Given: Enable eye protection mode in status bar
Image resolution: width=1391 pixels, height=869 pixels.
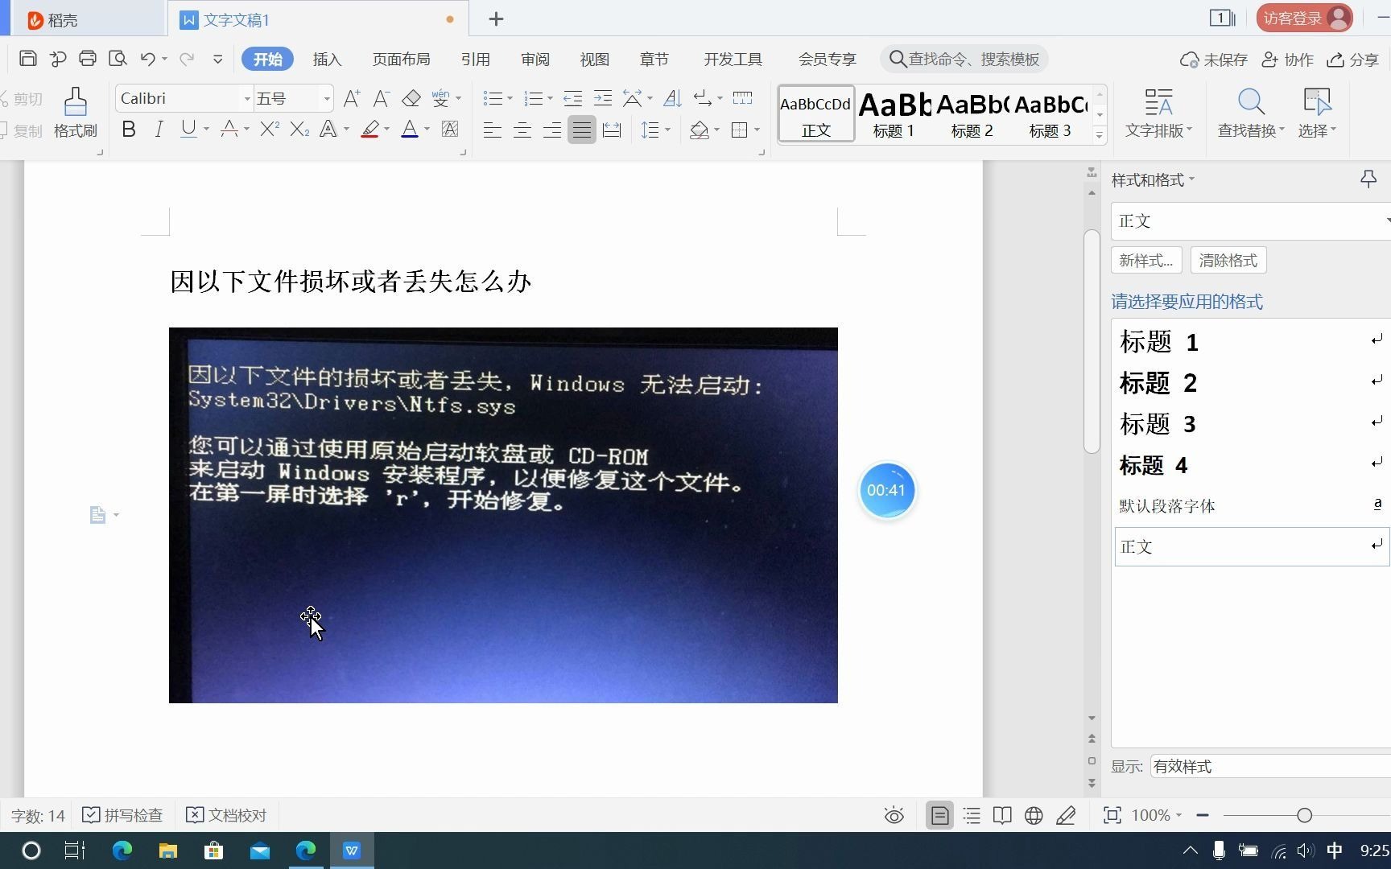Looking at the screenshot, I should pyautogui.click(x=894, y=815).
